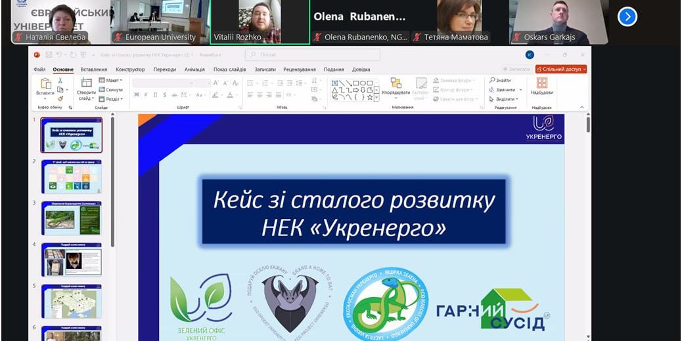The image size is (682, 341).
Task: Click the font color A swatch
Action: pyautogui.click(x=230, y=94)
